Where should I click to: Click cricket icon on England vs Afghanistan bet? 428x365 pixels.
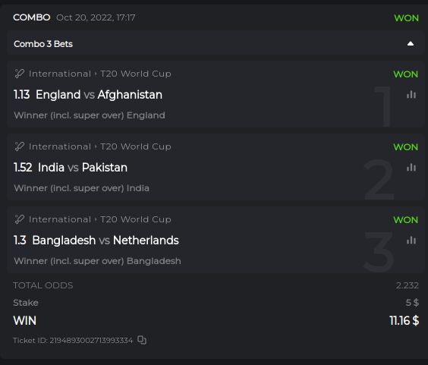20,74
